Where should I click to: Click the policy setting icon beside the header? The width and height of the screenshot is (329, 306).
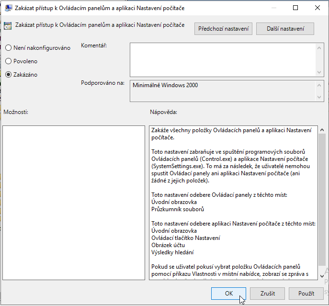[8, 26]
